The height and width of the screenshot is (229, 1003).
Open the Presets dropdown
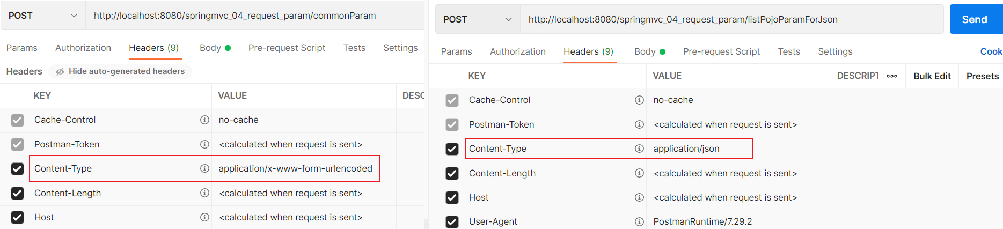(x=983, y=76)
